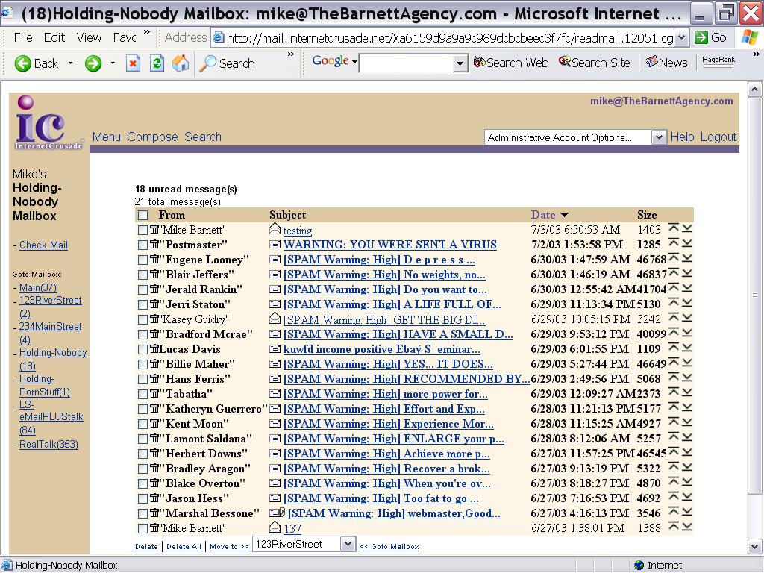The height and width of the screenshot is (573, 764).
Task: Click Compose to write a new email
Action: coord(152,137)
